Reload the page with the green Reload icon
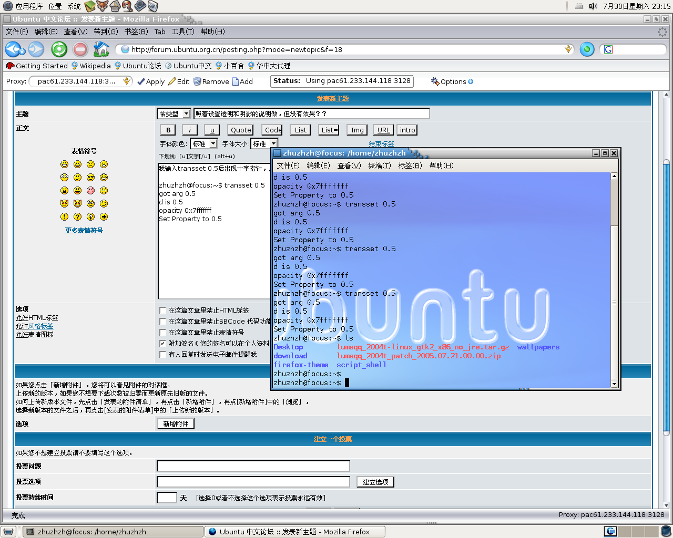The height and width of the screenshot is (538, 673). tap(59, 49)
